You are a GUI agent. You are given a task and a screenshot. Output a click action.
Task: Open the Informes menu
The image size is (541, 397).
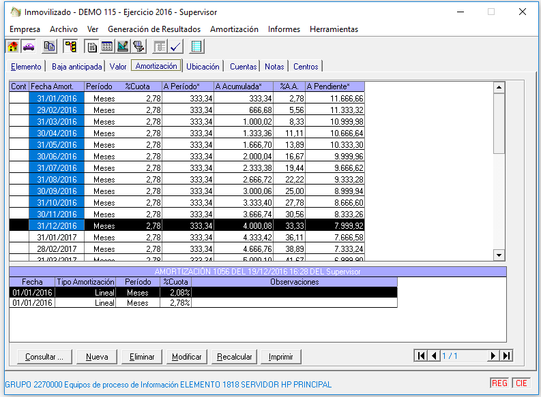pos(284,29)
